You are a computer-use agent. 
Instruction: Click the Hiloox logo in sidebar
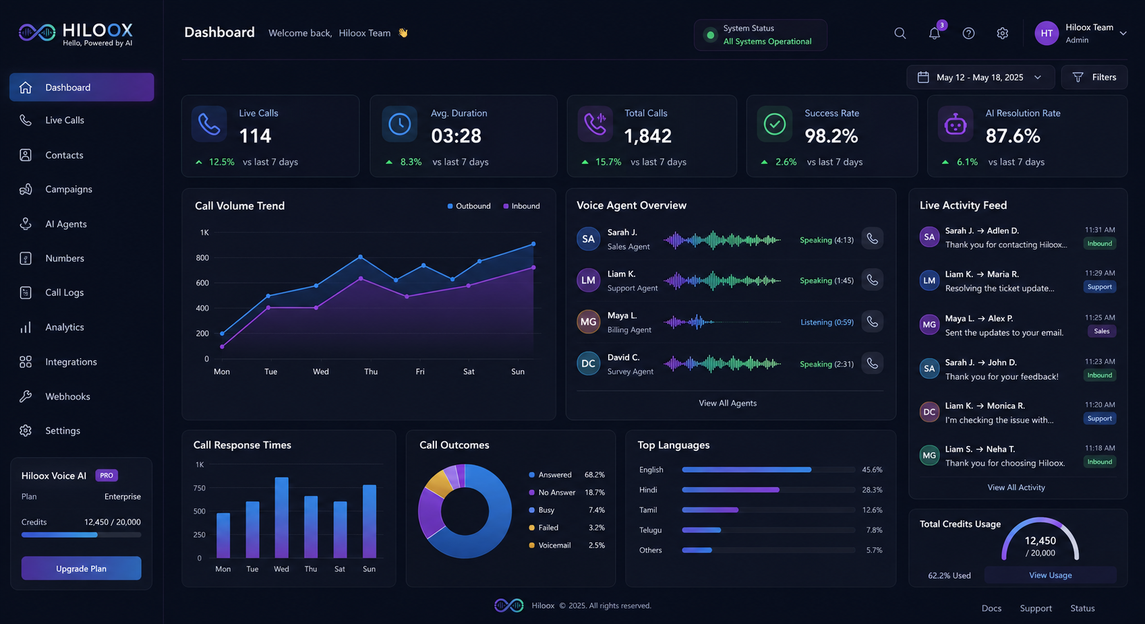[x=76, y=34]
